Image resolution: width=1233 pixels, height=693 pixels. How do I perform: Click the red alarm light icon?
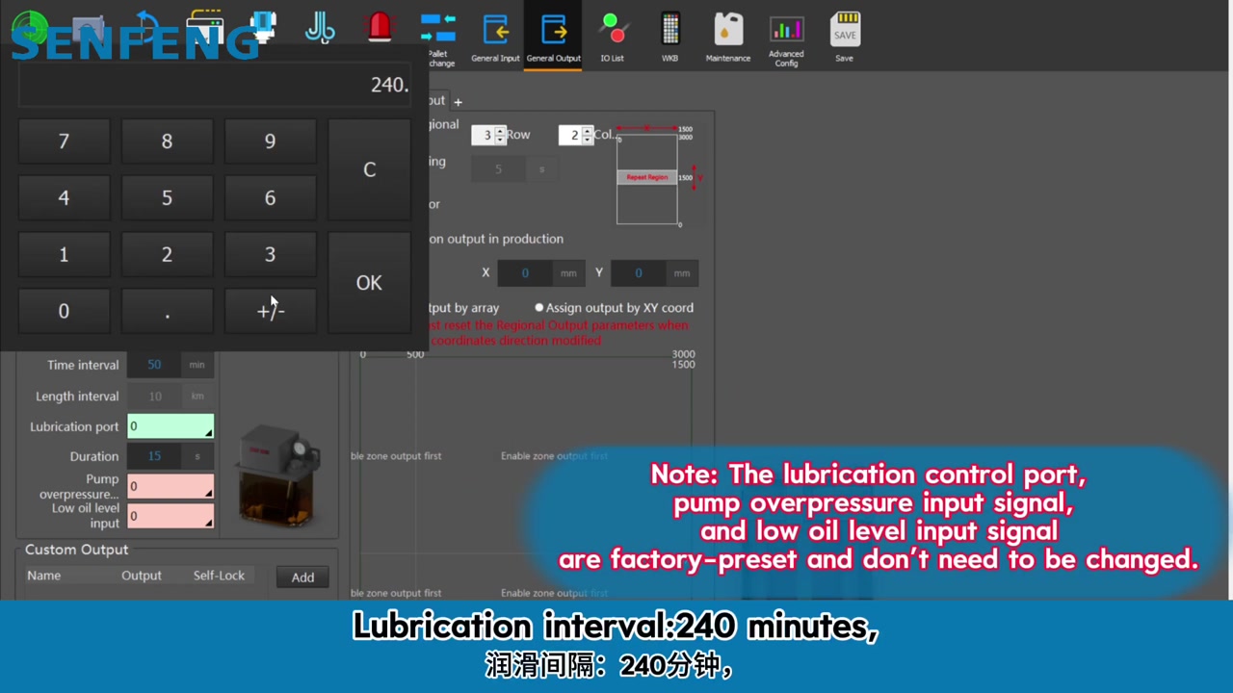coord(380,27)
